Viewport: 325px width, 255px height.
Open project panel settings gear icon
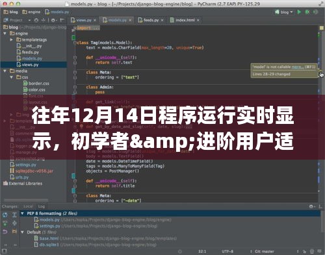pos(53,20)
